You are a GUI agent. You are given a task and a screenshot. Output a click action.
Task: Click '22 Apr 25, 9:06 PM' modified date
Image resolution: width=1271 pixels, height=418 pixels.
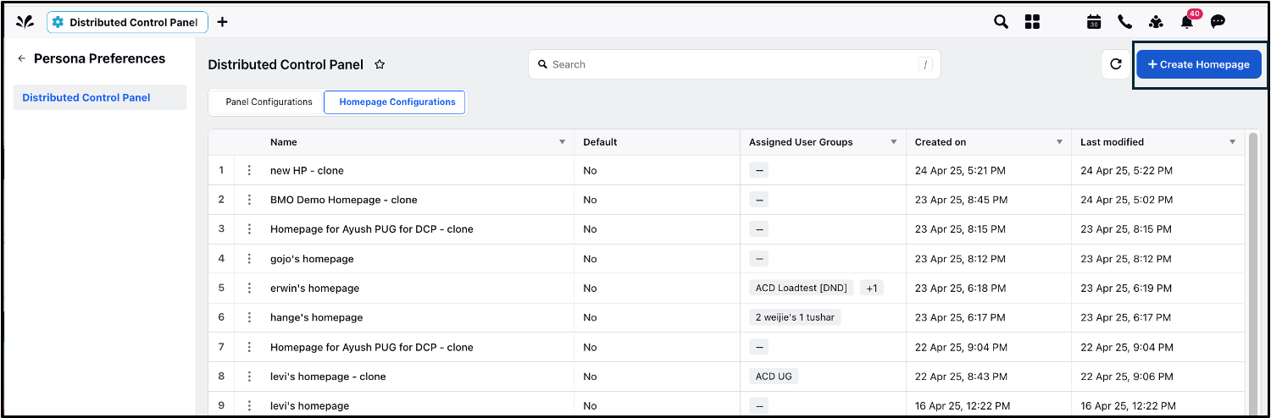tap(1126, 377)
